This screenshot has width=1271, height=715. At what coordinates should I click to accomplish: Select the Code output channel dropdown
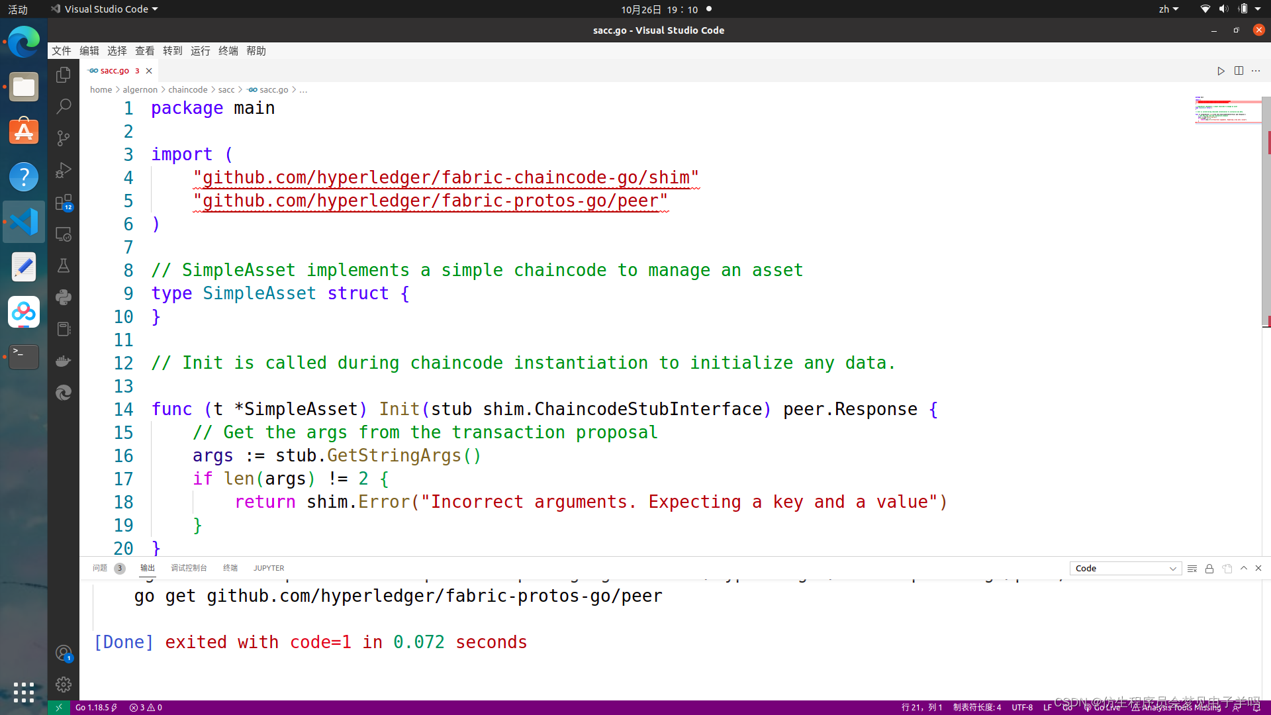1125,569
